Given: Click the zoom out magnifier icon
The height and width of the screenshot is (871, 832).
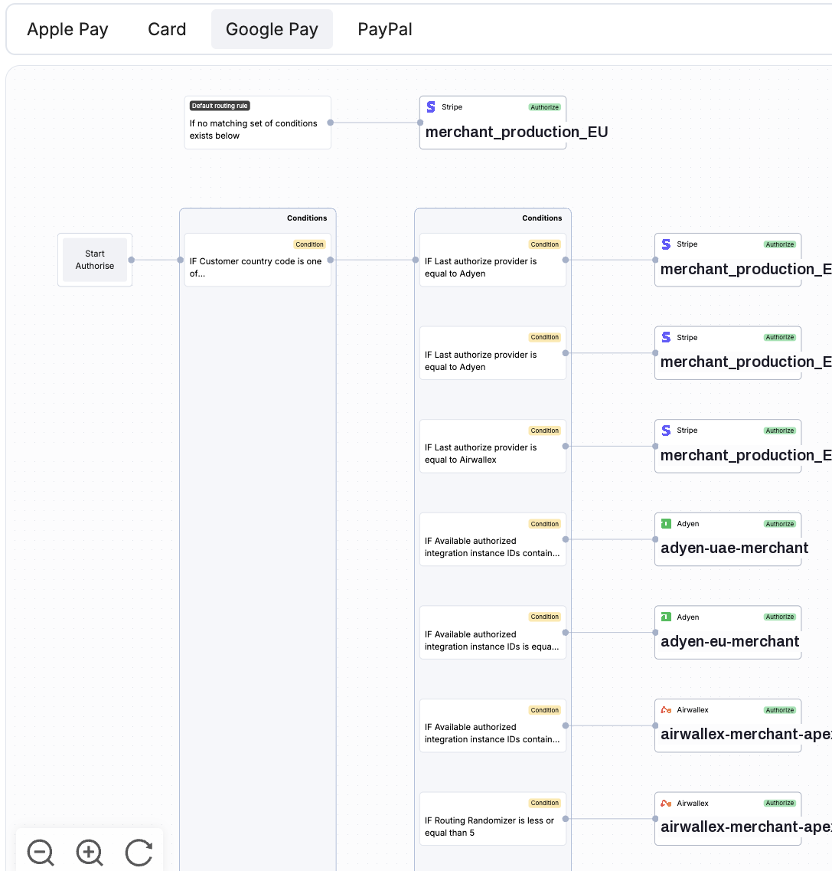Looking at the screenshot, I should [41, 852].
